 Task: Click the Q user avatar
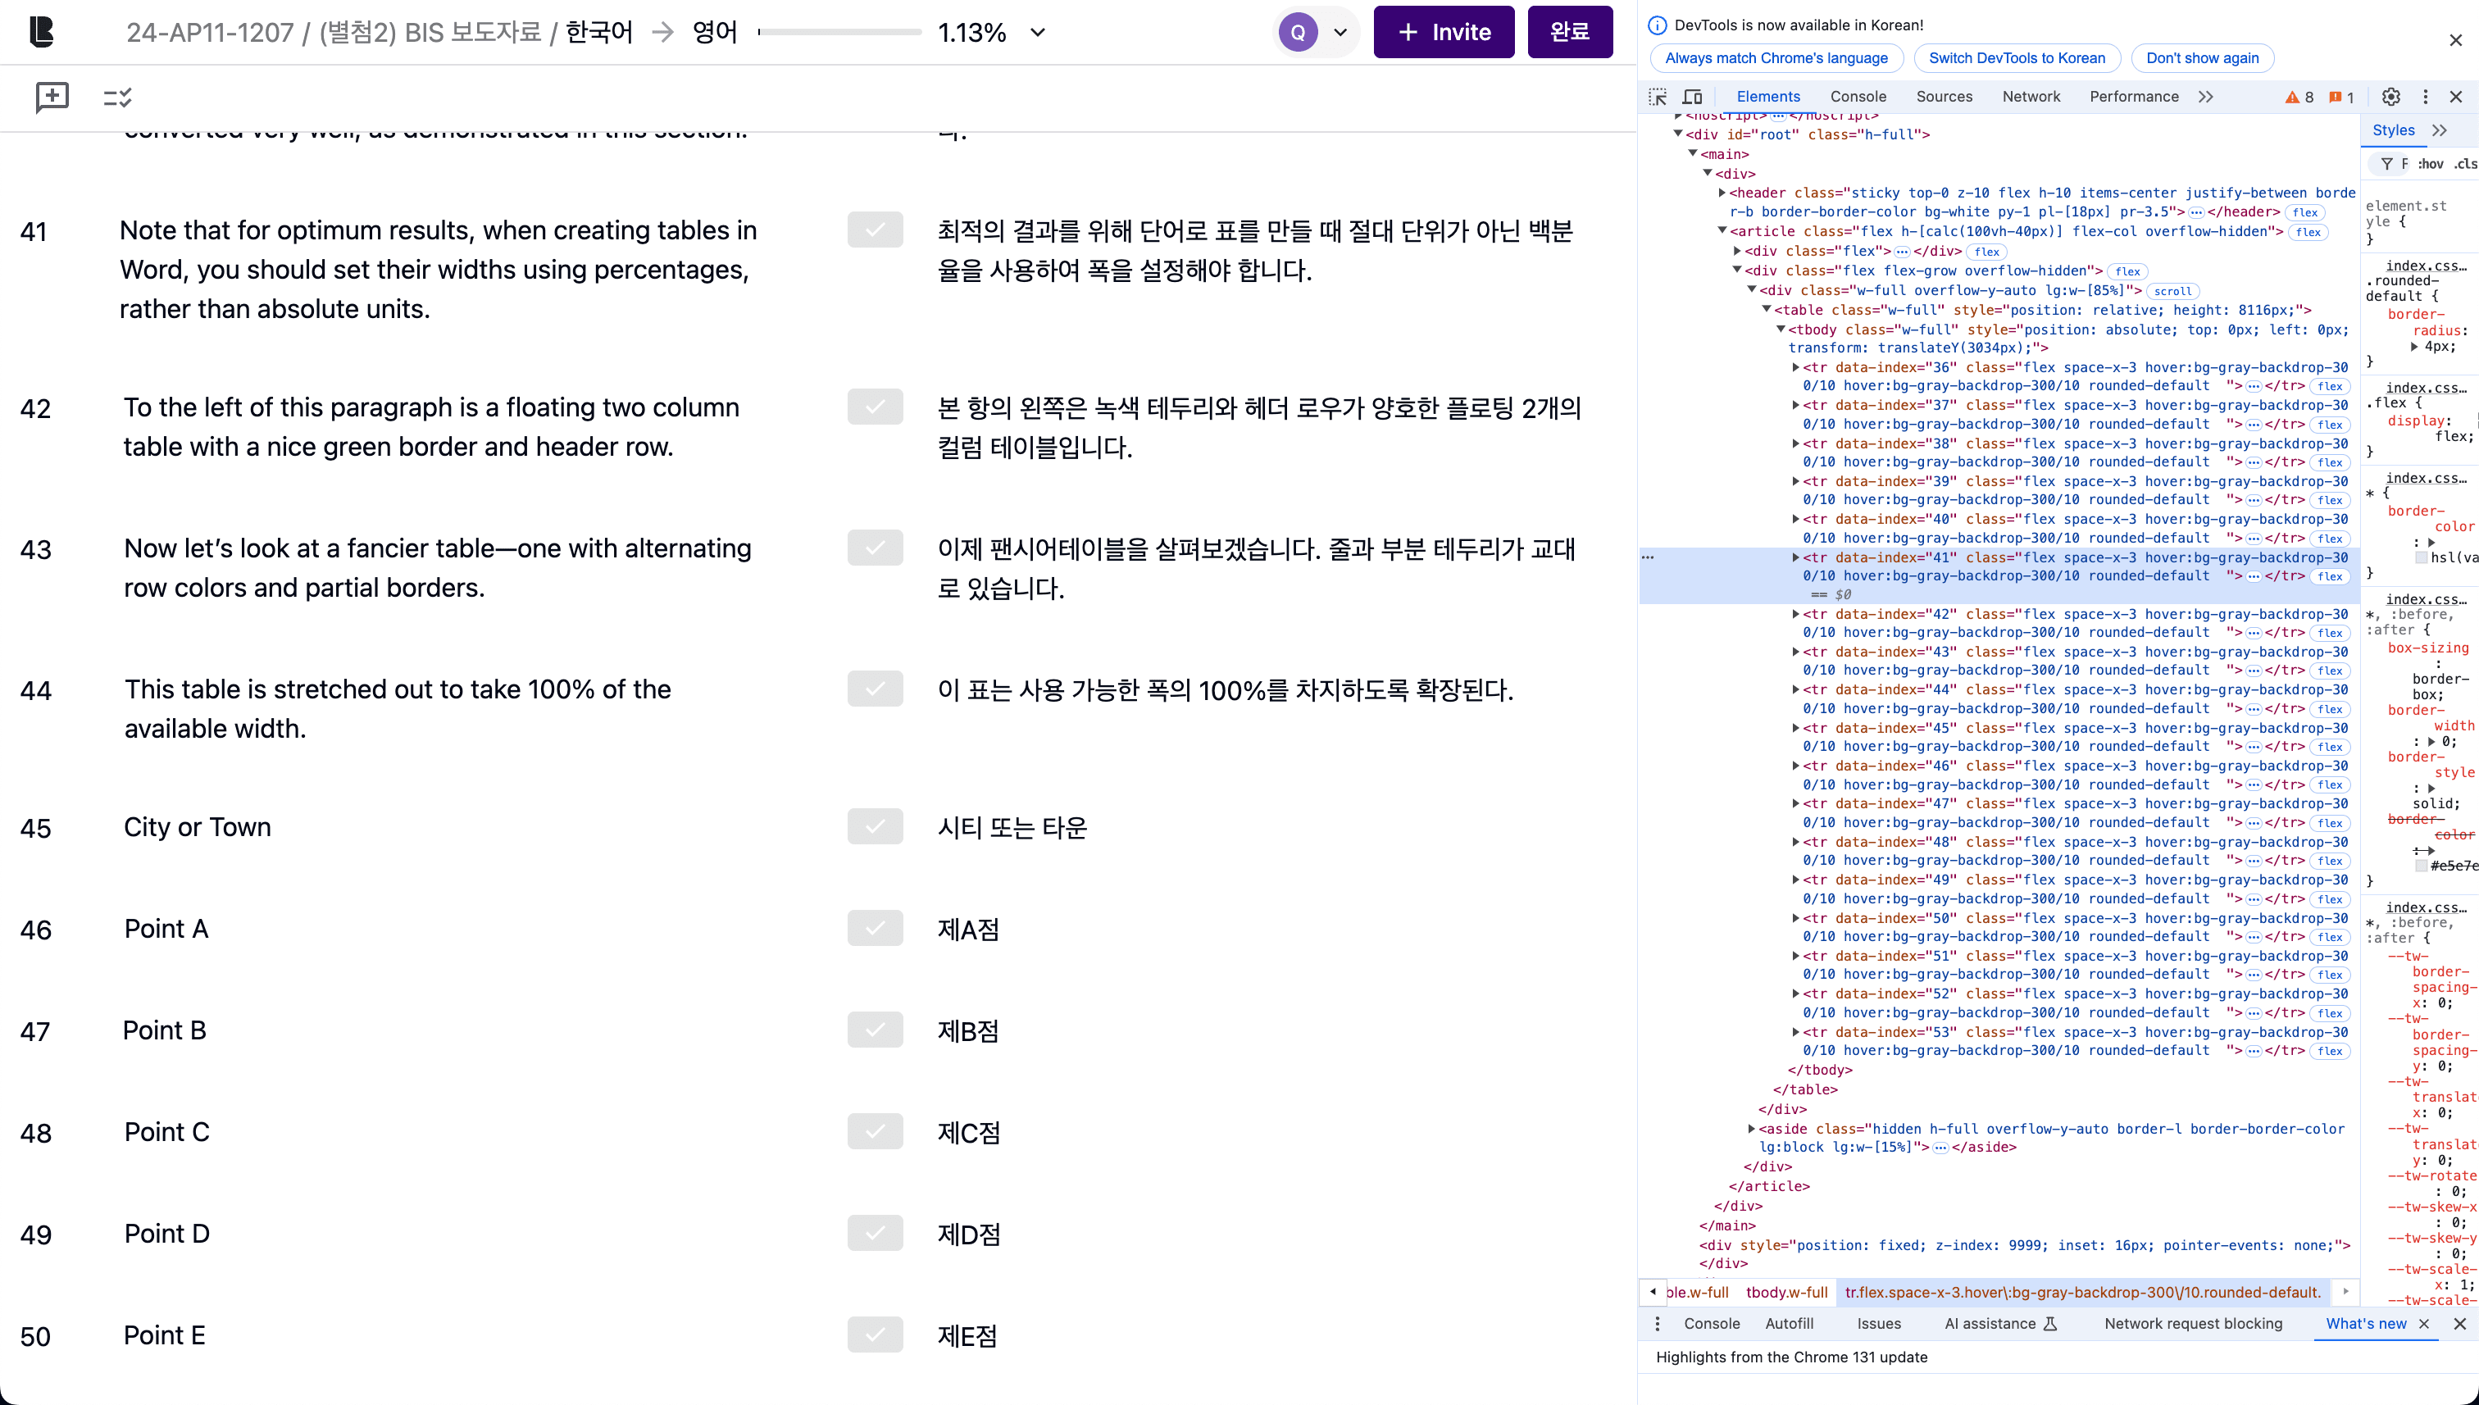point(1298,32)
